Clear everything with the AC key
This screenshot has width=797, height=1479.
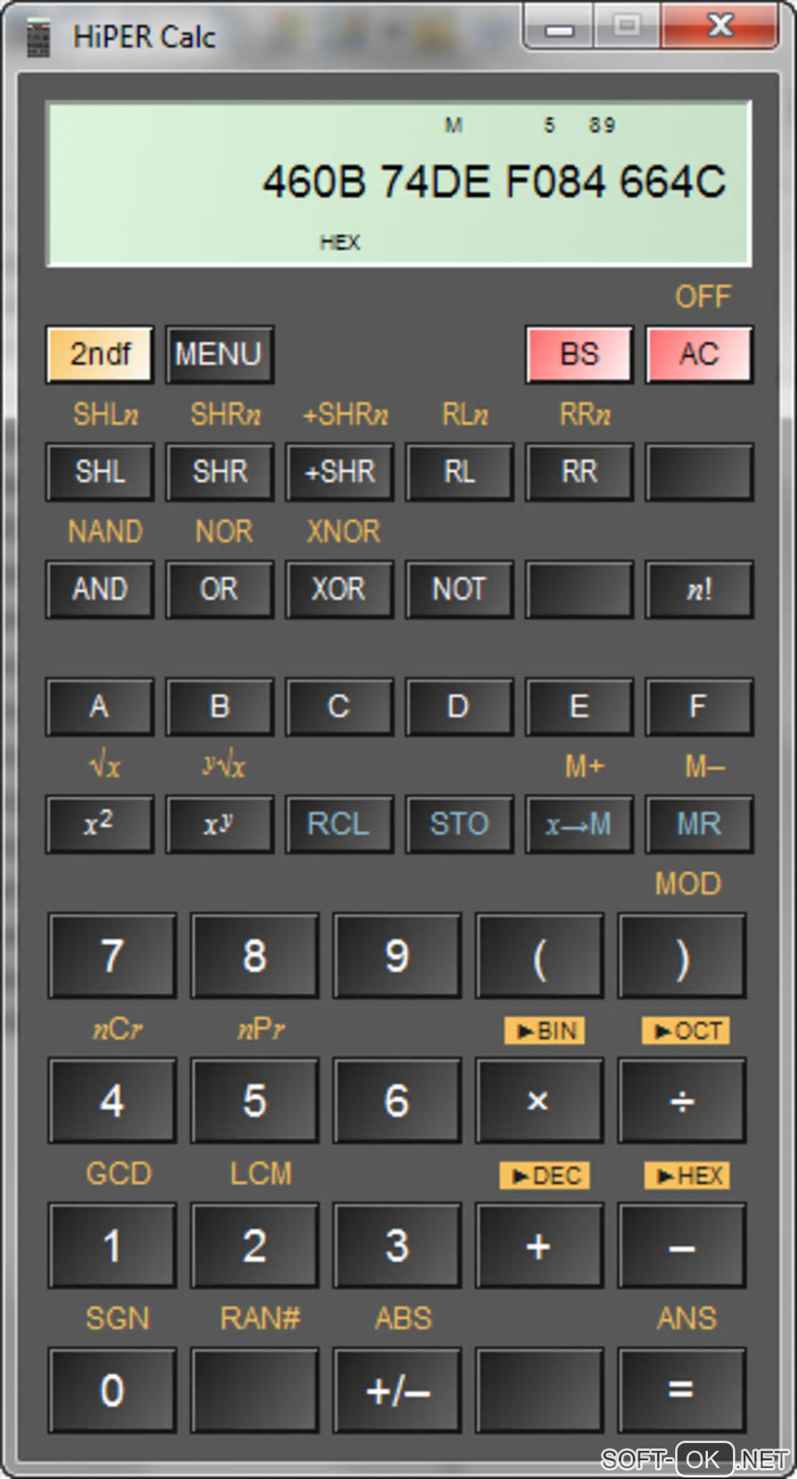click(x=699, y=354)
